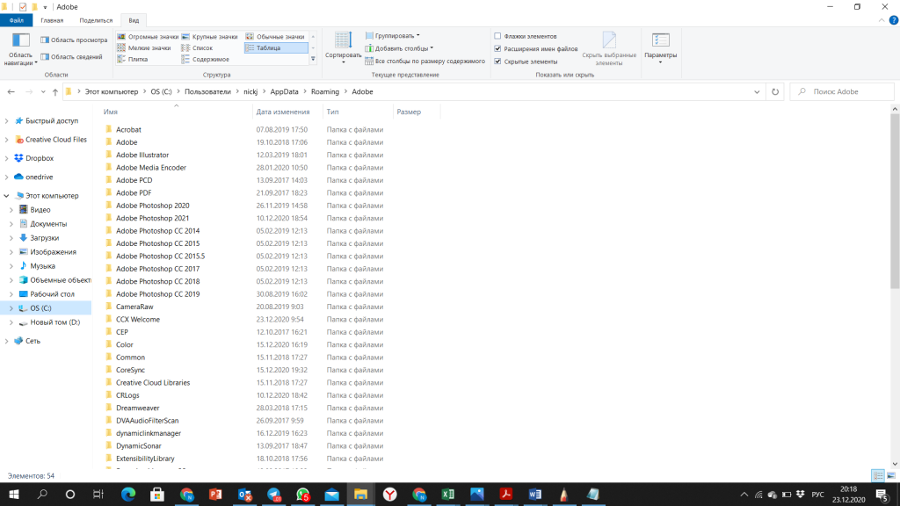Image resolution: width=900 pixels, height=506 pixels.
Task: Select Content layout (Содержимое)
Action: click(x=206, y=59)
